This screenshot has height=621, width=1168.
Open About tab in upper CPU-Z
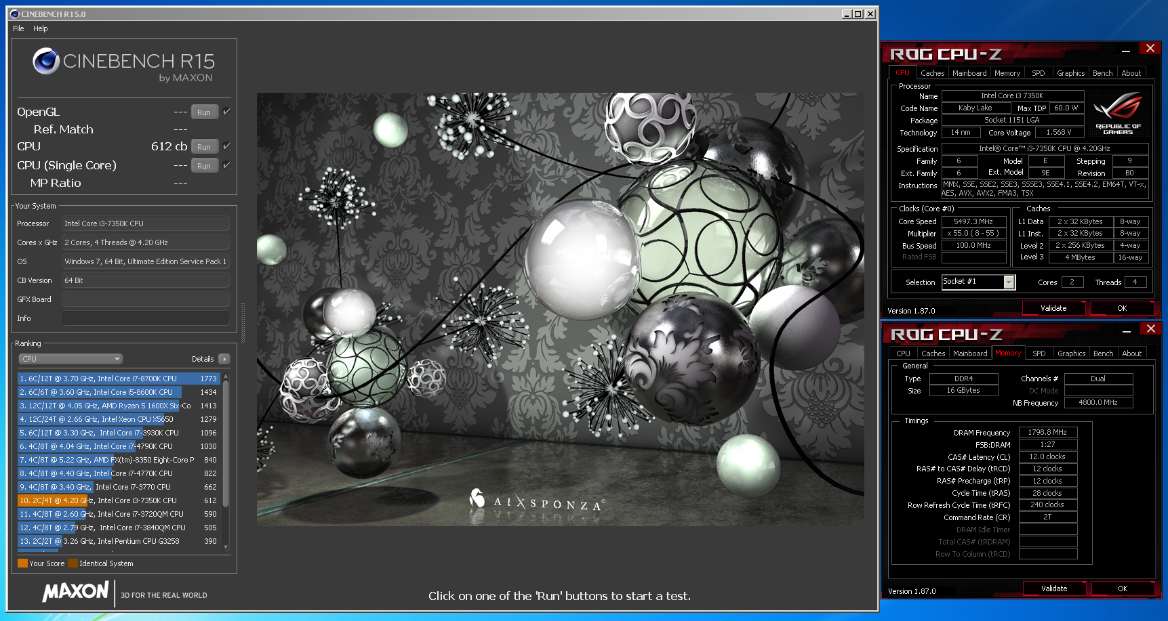click(1131, 73)
